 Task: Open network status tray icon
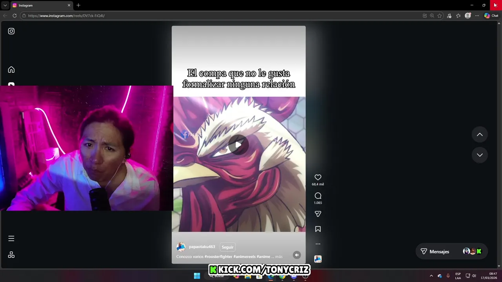[468, 276]
